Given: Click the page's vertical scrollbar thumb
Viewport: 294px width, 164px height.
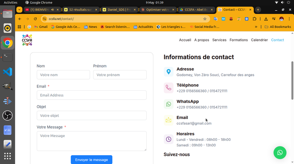Looking at the screenshot, I should pos(292,80).
